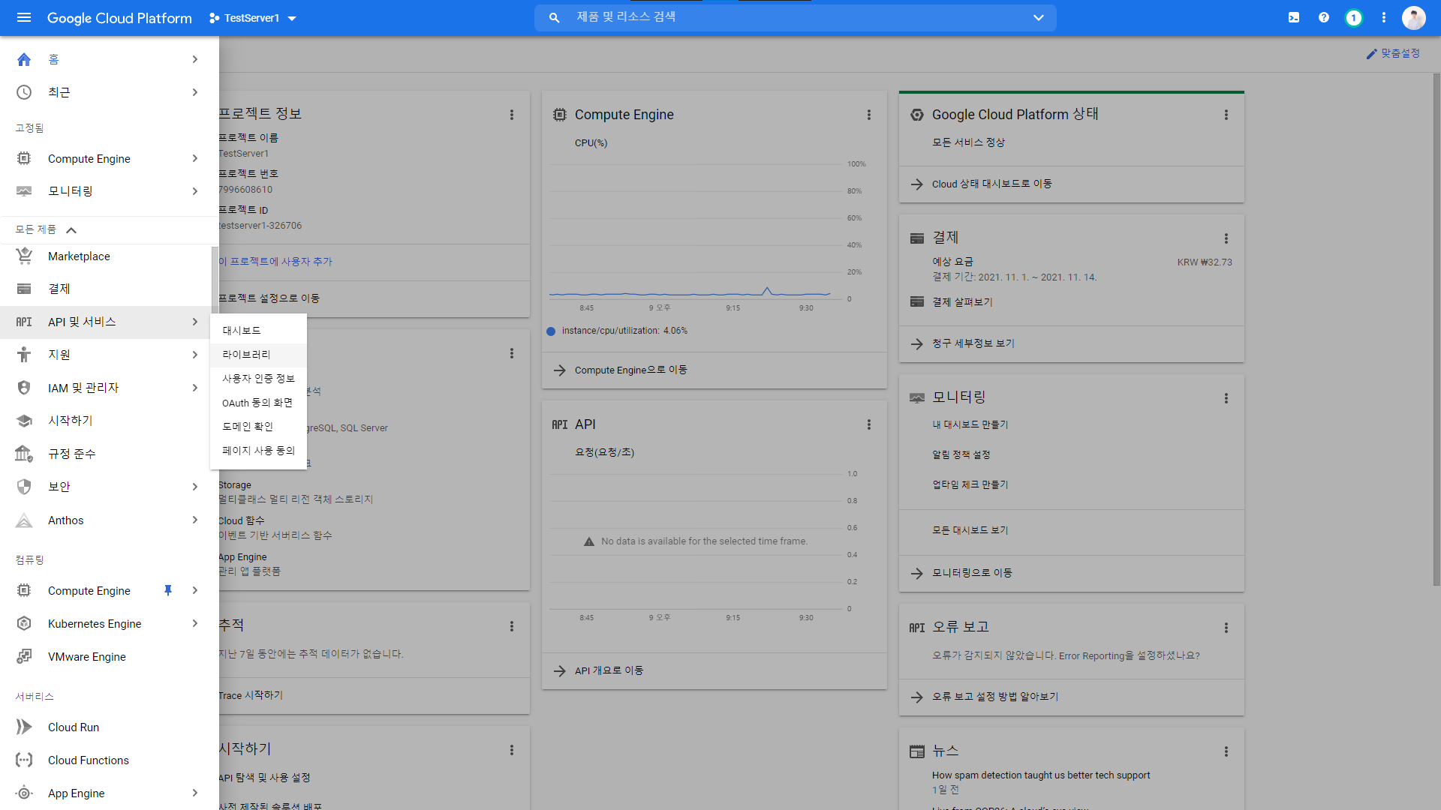Open the notifications badge icon
This screenshot has width=1441, height=810.
(1353, 17)
